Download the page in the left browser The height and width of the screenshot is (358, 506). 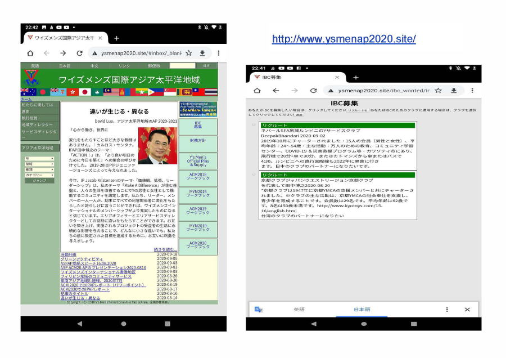tap(202, 53)
